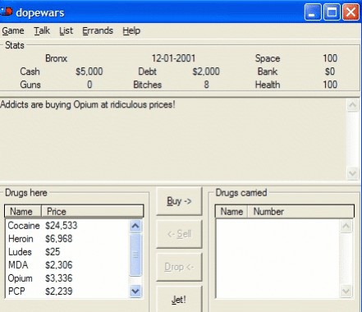Select MDA row in drugs list

pos(67,265)
